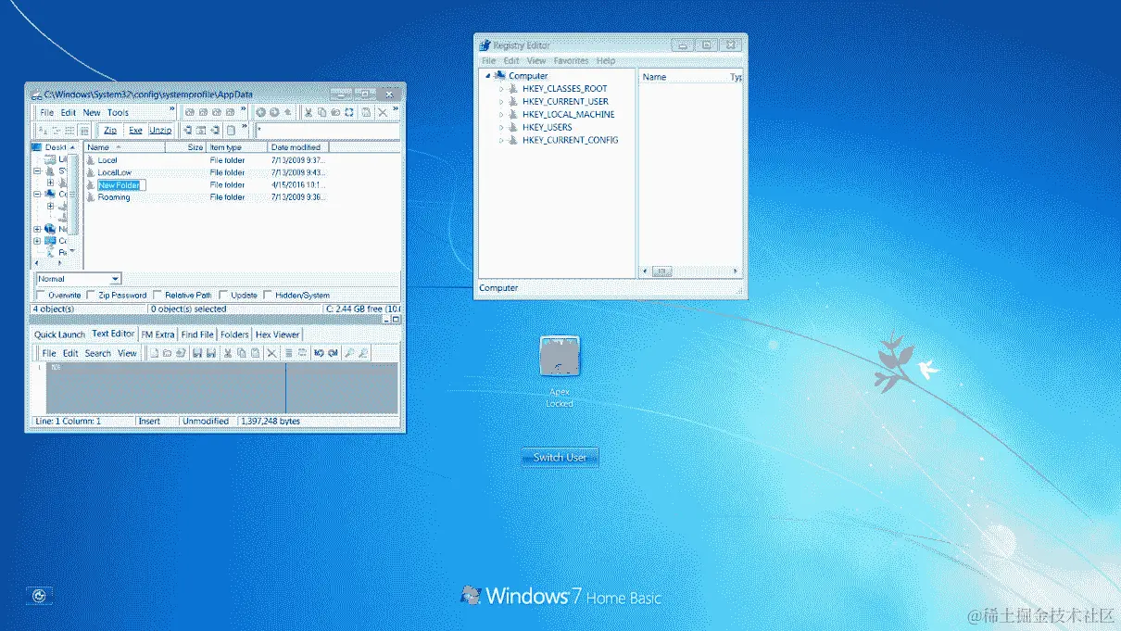Enable the Overwrite checkbox
This screenshot has height=631, width=1121.
[41, 296]
